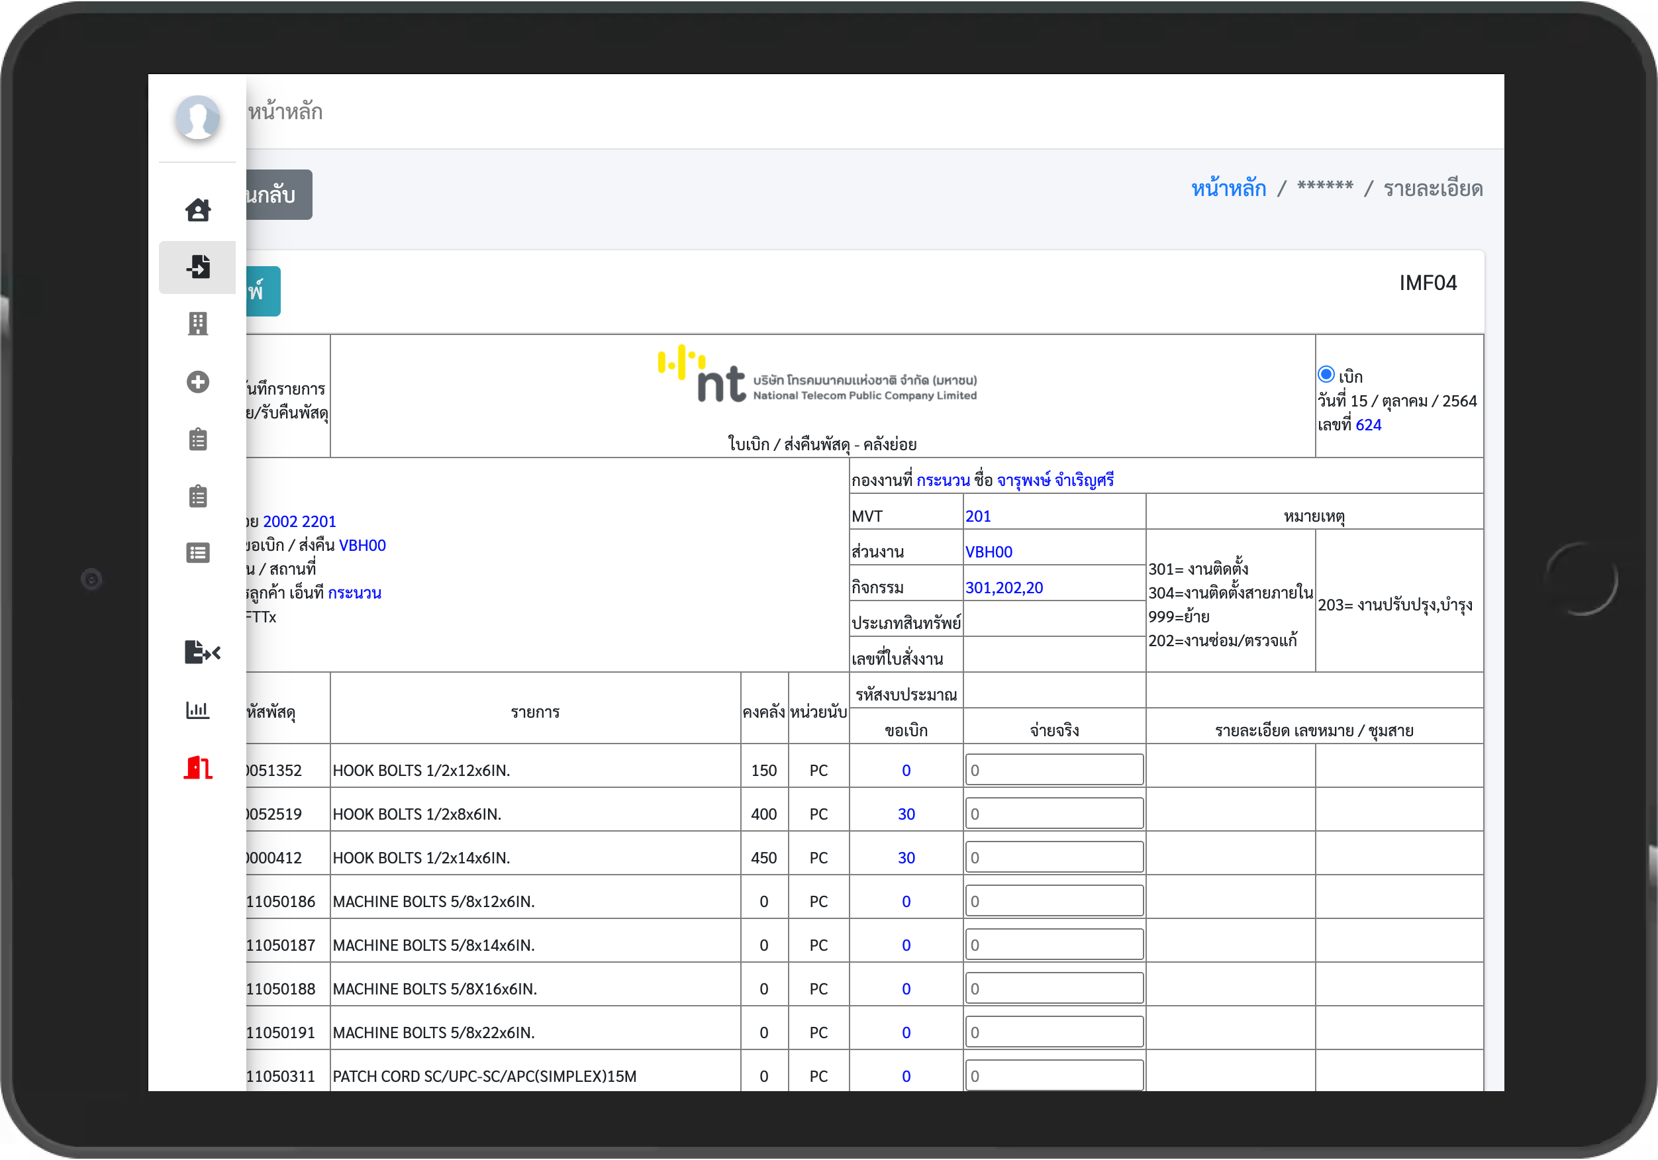This screenshot has height=1160, width=1658.
Task: Click the NT company logo
Action: 818,374
